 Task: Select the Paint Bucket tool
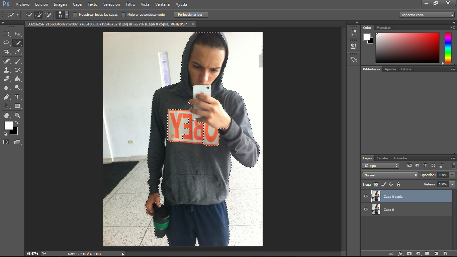tap(17, 79)
